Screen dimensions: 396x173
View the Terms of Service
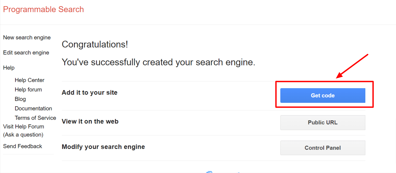35,118
